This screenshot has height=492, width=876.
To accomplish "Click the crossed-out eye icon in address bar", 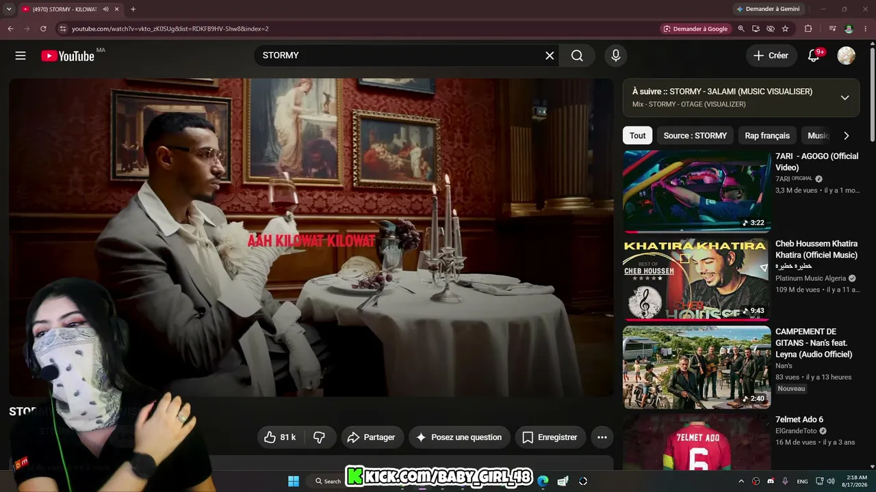I will pos(771,29).
